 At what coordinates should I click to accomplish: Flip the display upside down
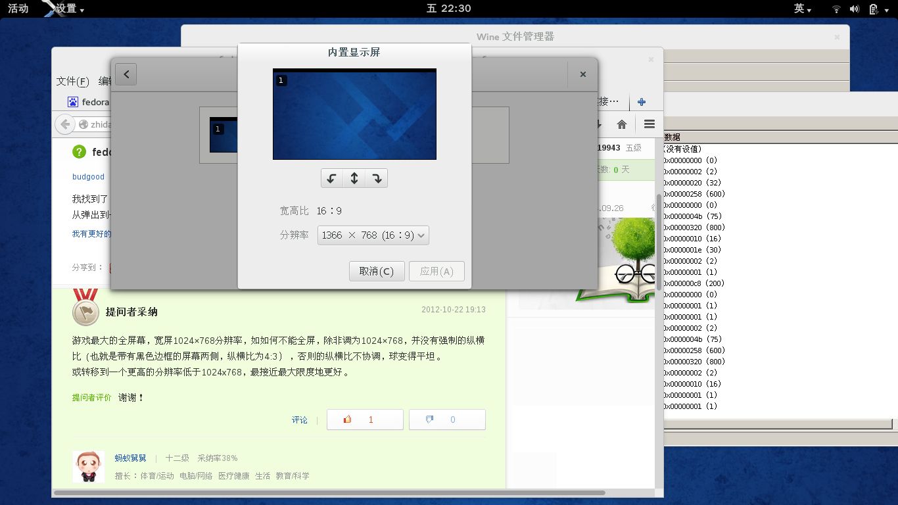coord(354,178)
